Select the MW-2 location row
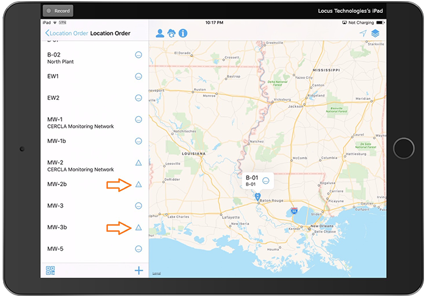The image size is (427, 297). (95, 166)
